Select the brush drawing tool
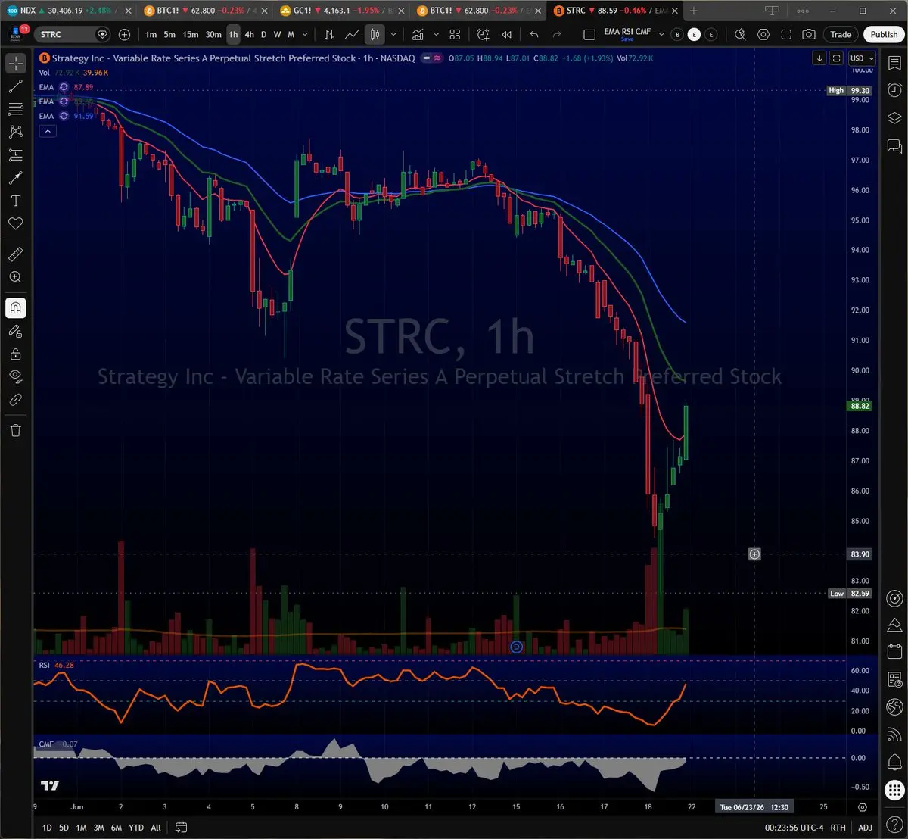This screenshot has width=908, height=839. (x=15, y=178)
